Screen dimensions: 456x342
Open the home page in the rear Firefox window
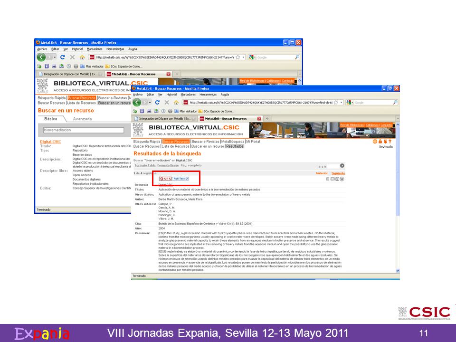point(82,57)
